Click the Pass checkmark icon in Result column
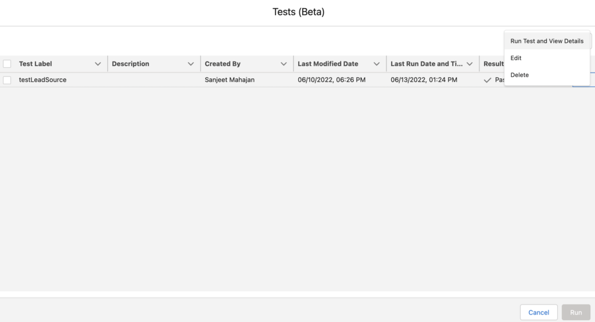Viewport: 595px width, 322px height. coord(488,80)
